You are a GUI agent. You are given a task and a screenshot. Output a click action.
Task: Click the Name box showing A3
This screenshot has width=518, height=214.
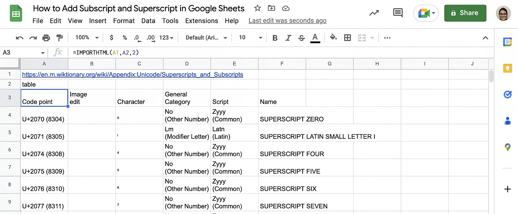click(20, 53)
